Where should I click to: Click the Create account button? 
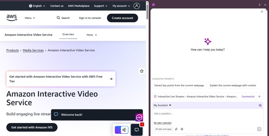coord(122,18)
